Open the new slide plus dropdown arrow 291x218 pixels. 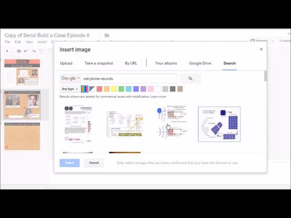[12, 51]
